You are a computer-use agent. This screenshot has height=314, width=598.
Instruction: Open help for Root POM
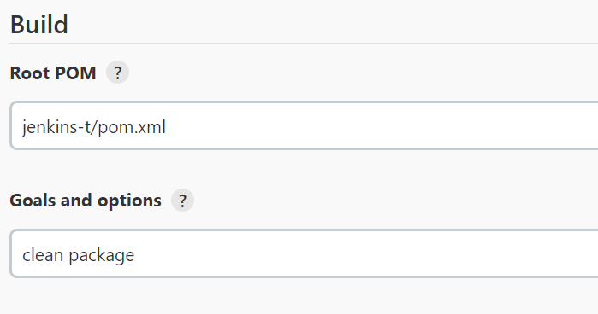tap(117, 73)
